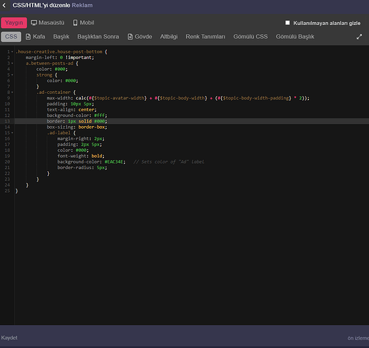
Task: Collapse code fold at line 15
Action: 13,133
